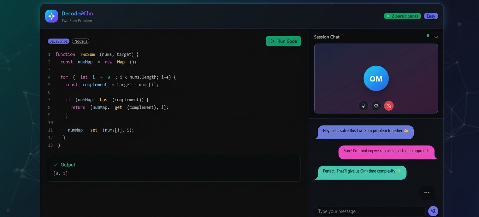Click the Session Chat panel heading
Image resolution: width=479 pixels, height=217 pixels.
click(327, 37)
